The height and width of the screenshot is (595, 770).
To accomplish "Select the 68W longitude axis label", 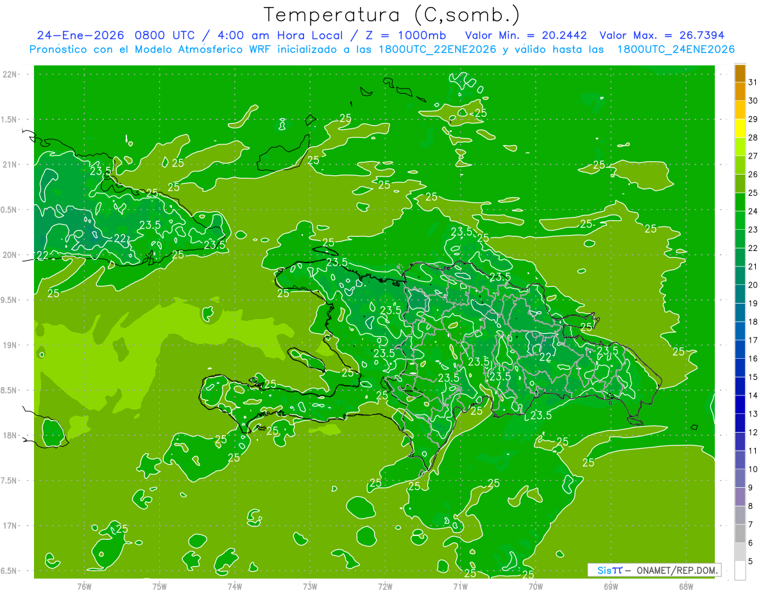I will pos(686,587).
